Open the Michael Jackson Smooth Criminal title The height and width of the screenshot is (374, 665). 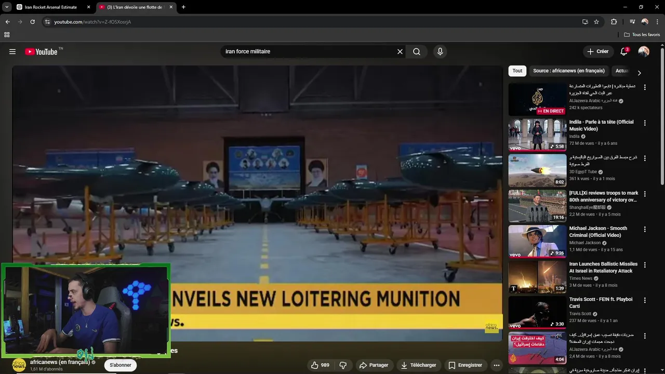[x=598, y=232]
